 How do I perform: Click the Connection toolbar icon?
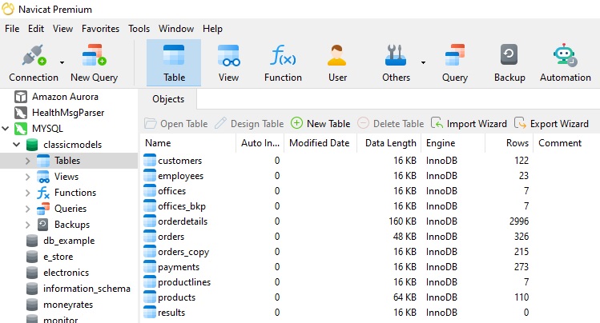pos(34,55)
